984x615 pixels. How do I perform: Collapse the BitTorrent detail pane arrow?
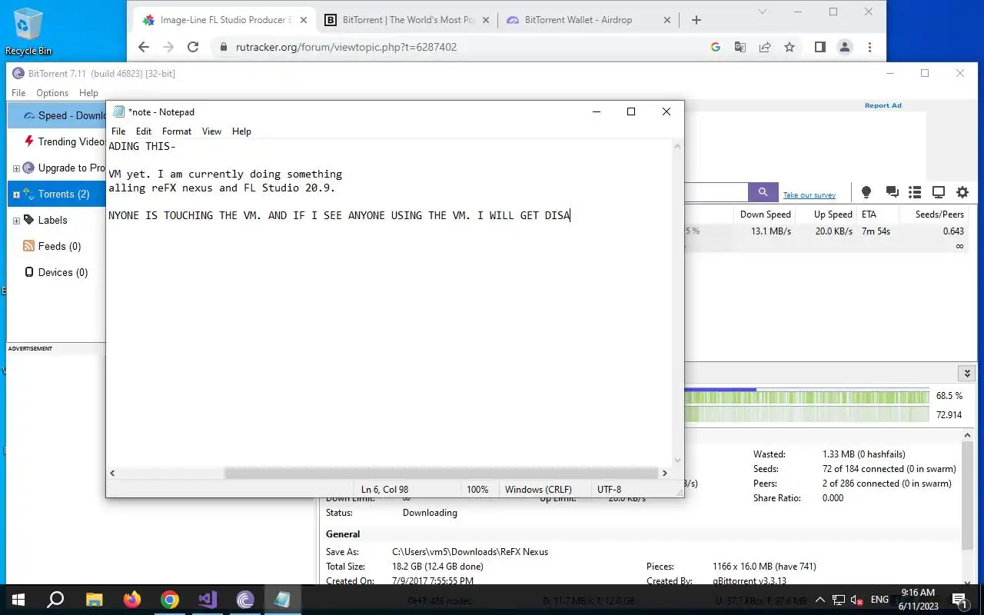(x=966, y=373)
